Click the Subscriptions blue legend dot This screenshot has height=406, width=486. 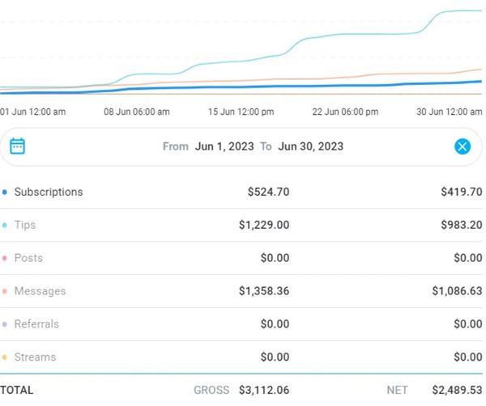(5, 192)
